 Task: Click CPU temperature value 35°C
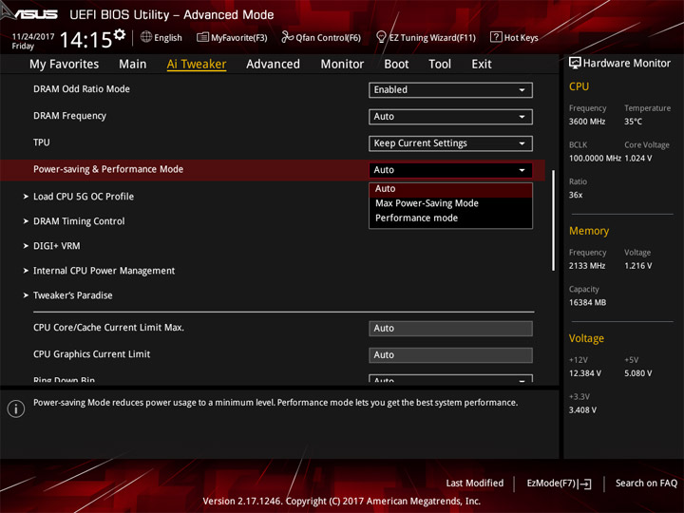point(633,122)
